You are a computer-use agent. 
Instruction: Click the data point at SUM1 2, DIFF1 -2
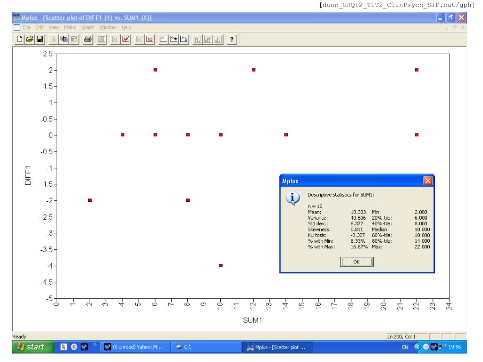coord(90,200)
